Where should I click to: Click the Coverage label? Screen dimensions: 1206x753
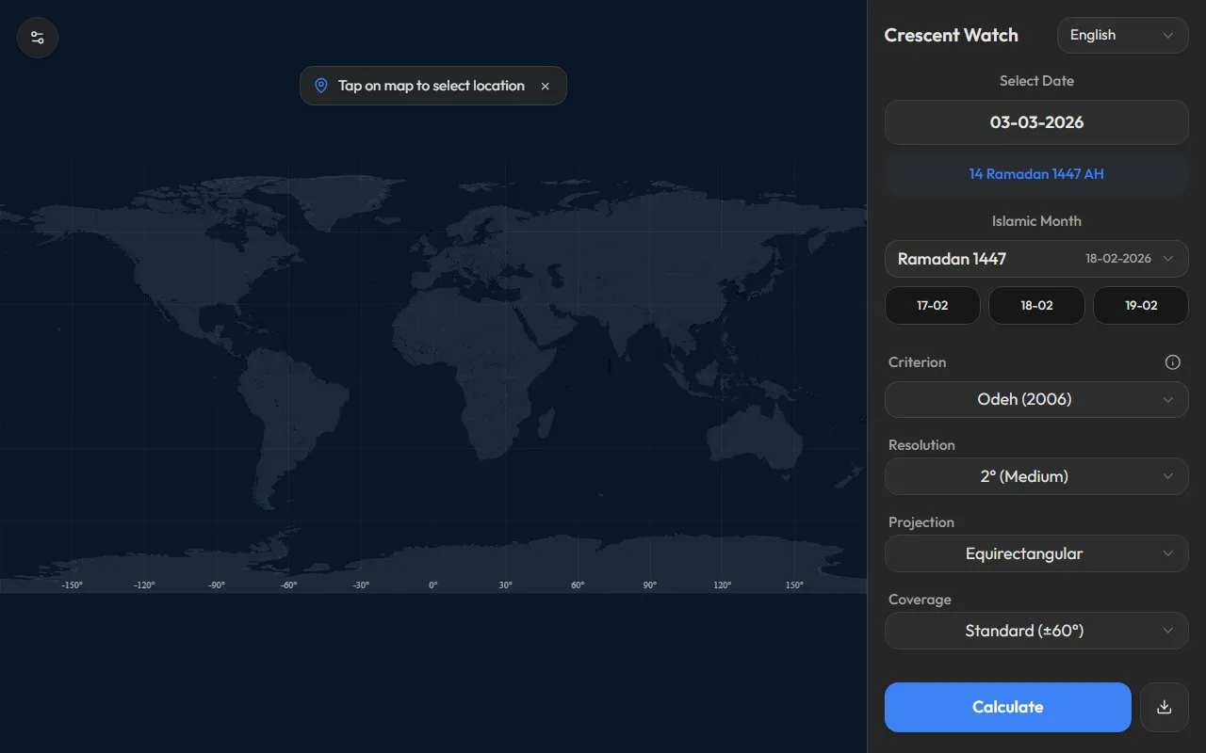(920, 600)
